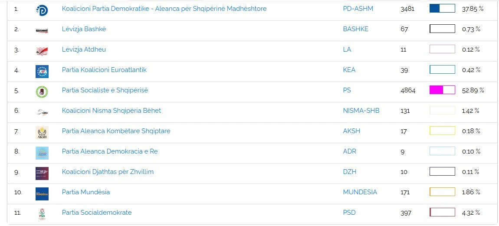The width and height of the screenshot is (499, 226).
Task: Click the ADR party logo icon
Action: click(x=42, y=152)
